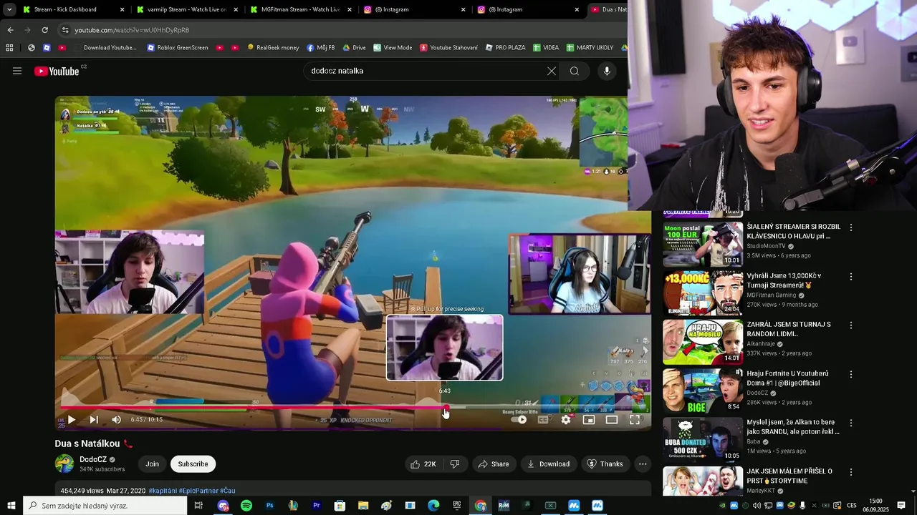The image size is (917, 515).
Task: Toggle the autoplay switch in player
Action: click(x=520, y=420)
